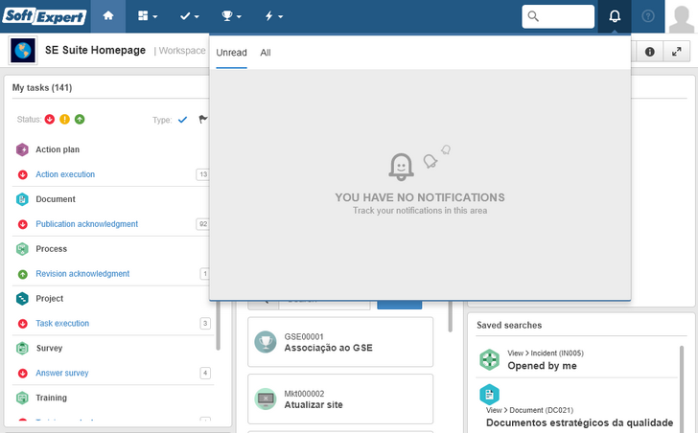The width and height of the screenshot is (698, 433).
Task: Click the Workspace label in header
Action: (182, 51)
